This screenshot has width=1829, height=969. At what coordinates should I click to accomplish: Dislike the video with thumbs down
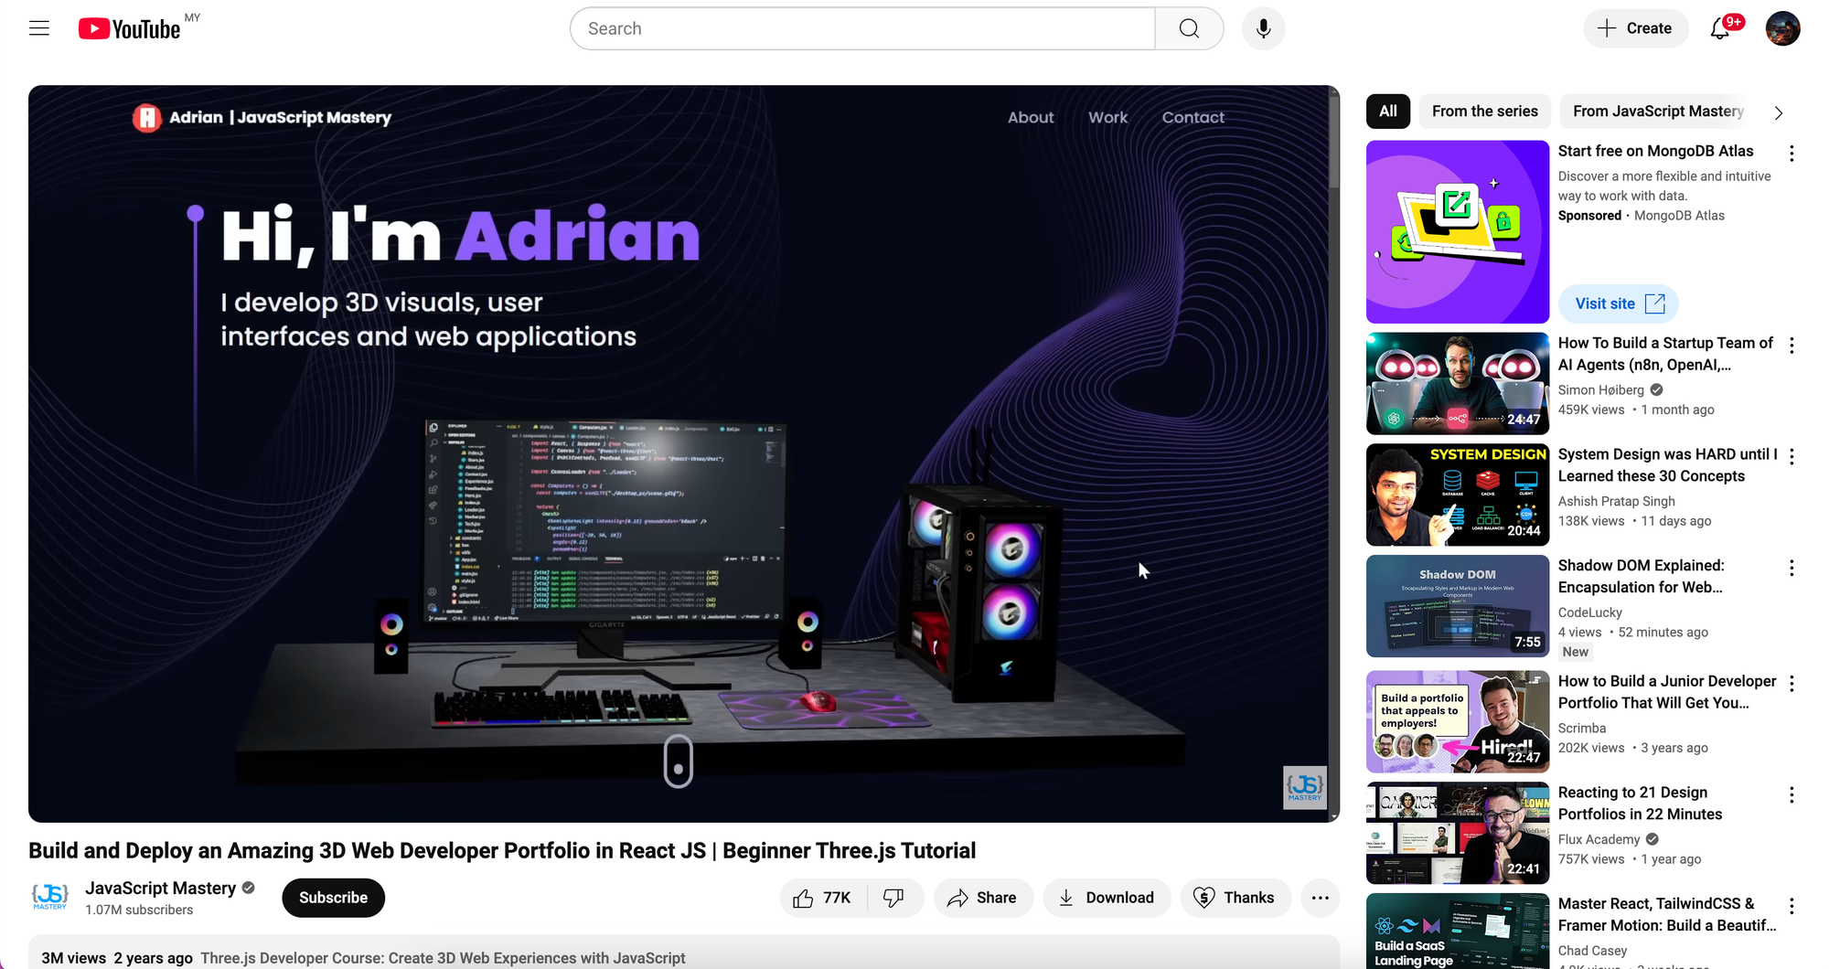click(893, 898)
